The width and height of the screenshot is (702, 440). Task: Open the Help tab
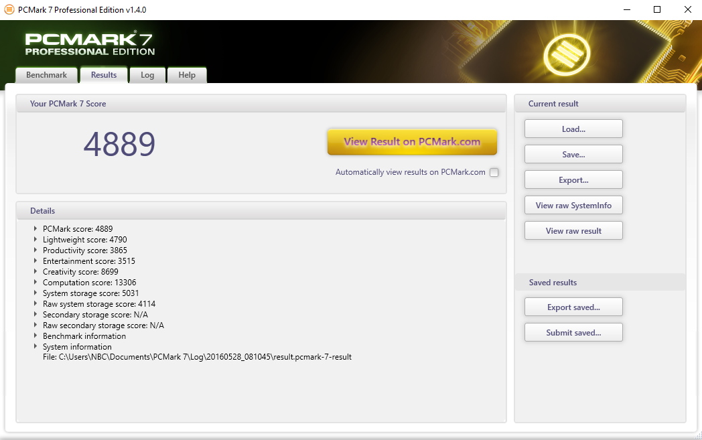click(187, 75)
